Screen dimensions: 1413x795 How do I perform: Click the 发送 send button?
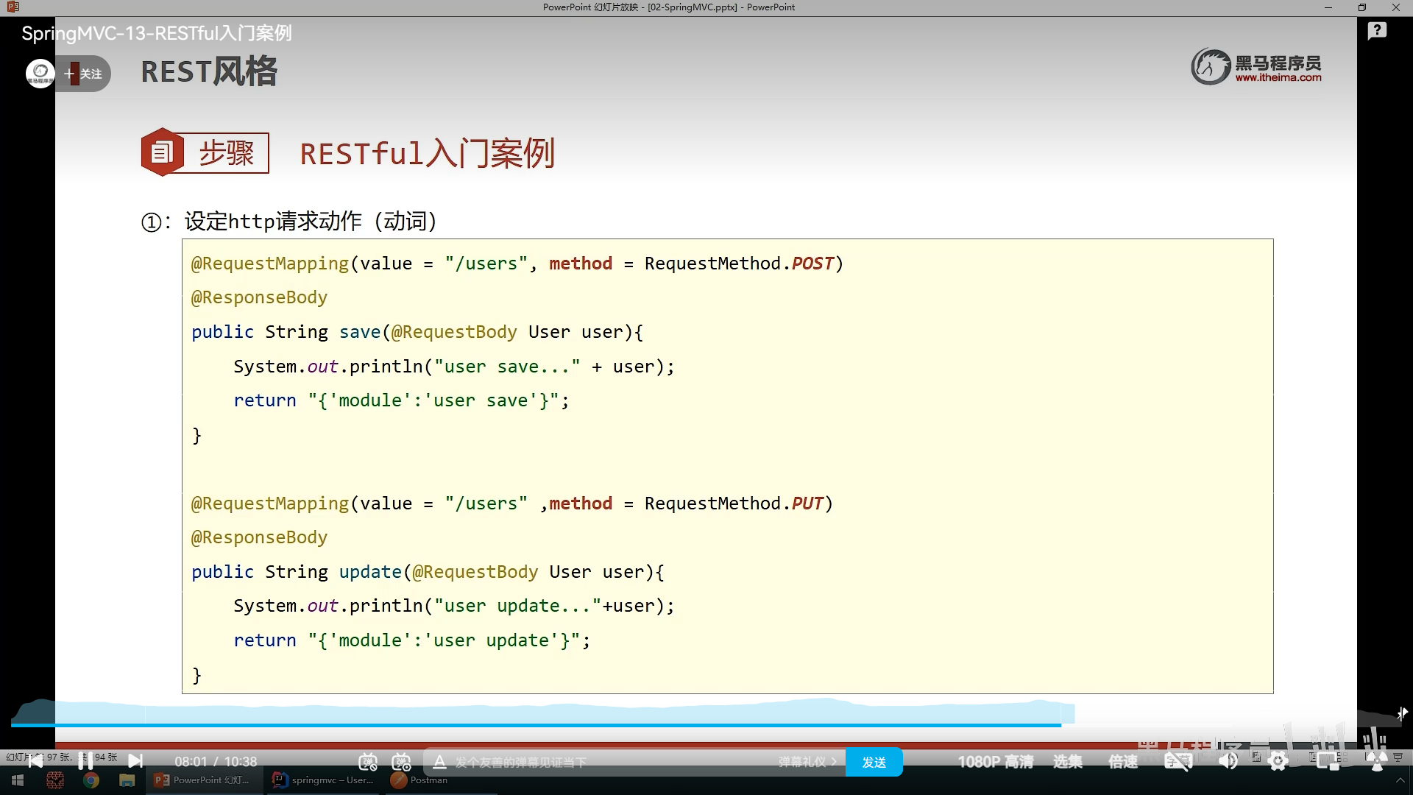(x=874, y=762)
